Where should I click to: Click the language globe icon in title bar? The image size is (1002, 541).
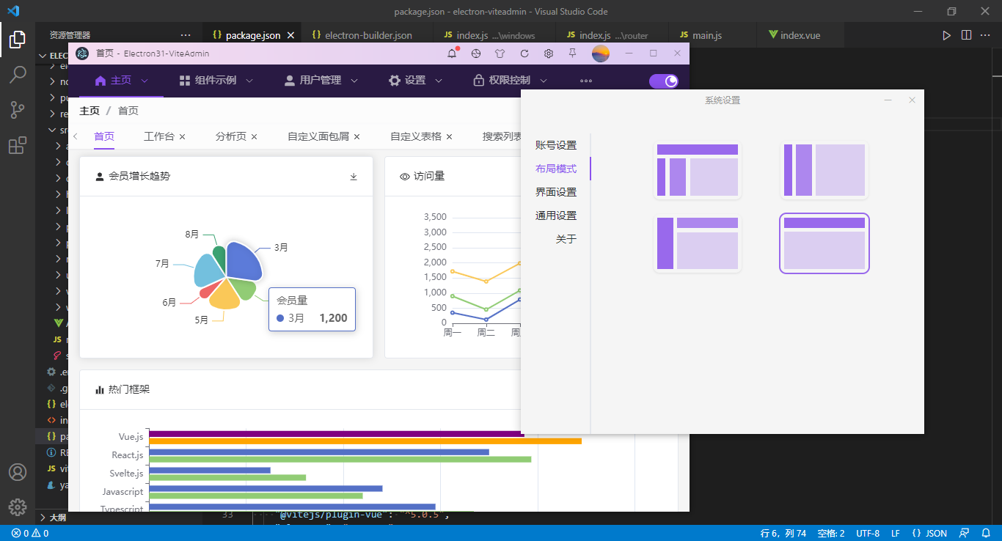475,53
